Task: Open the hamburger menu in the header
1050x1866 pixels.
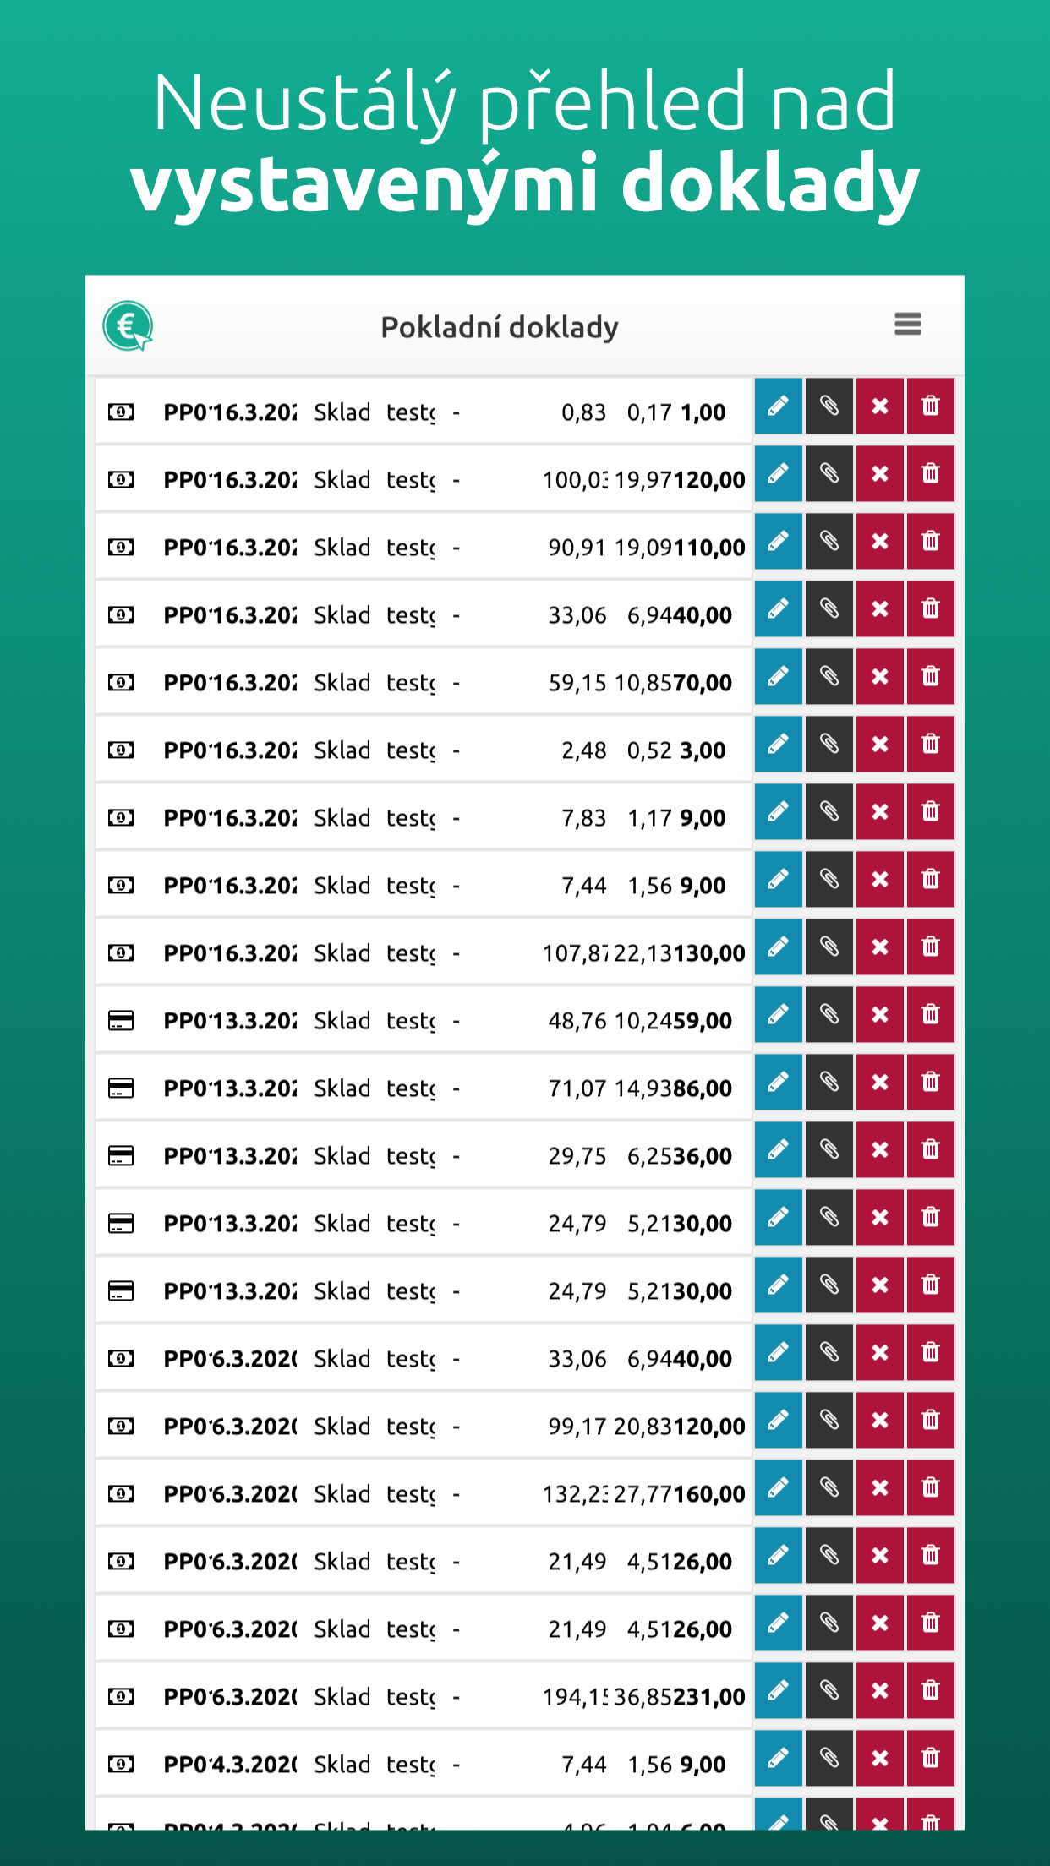Action: pyautogui.click(x=907, y=325)
